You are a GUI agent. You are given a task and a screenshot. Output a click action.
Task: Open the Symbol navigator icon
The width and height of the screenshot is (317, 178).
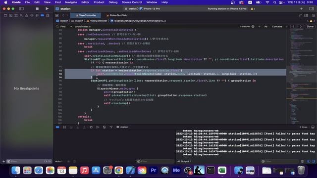pyautogui.click(x=16, y=15)
